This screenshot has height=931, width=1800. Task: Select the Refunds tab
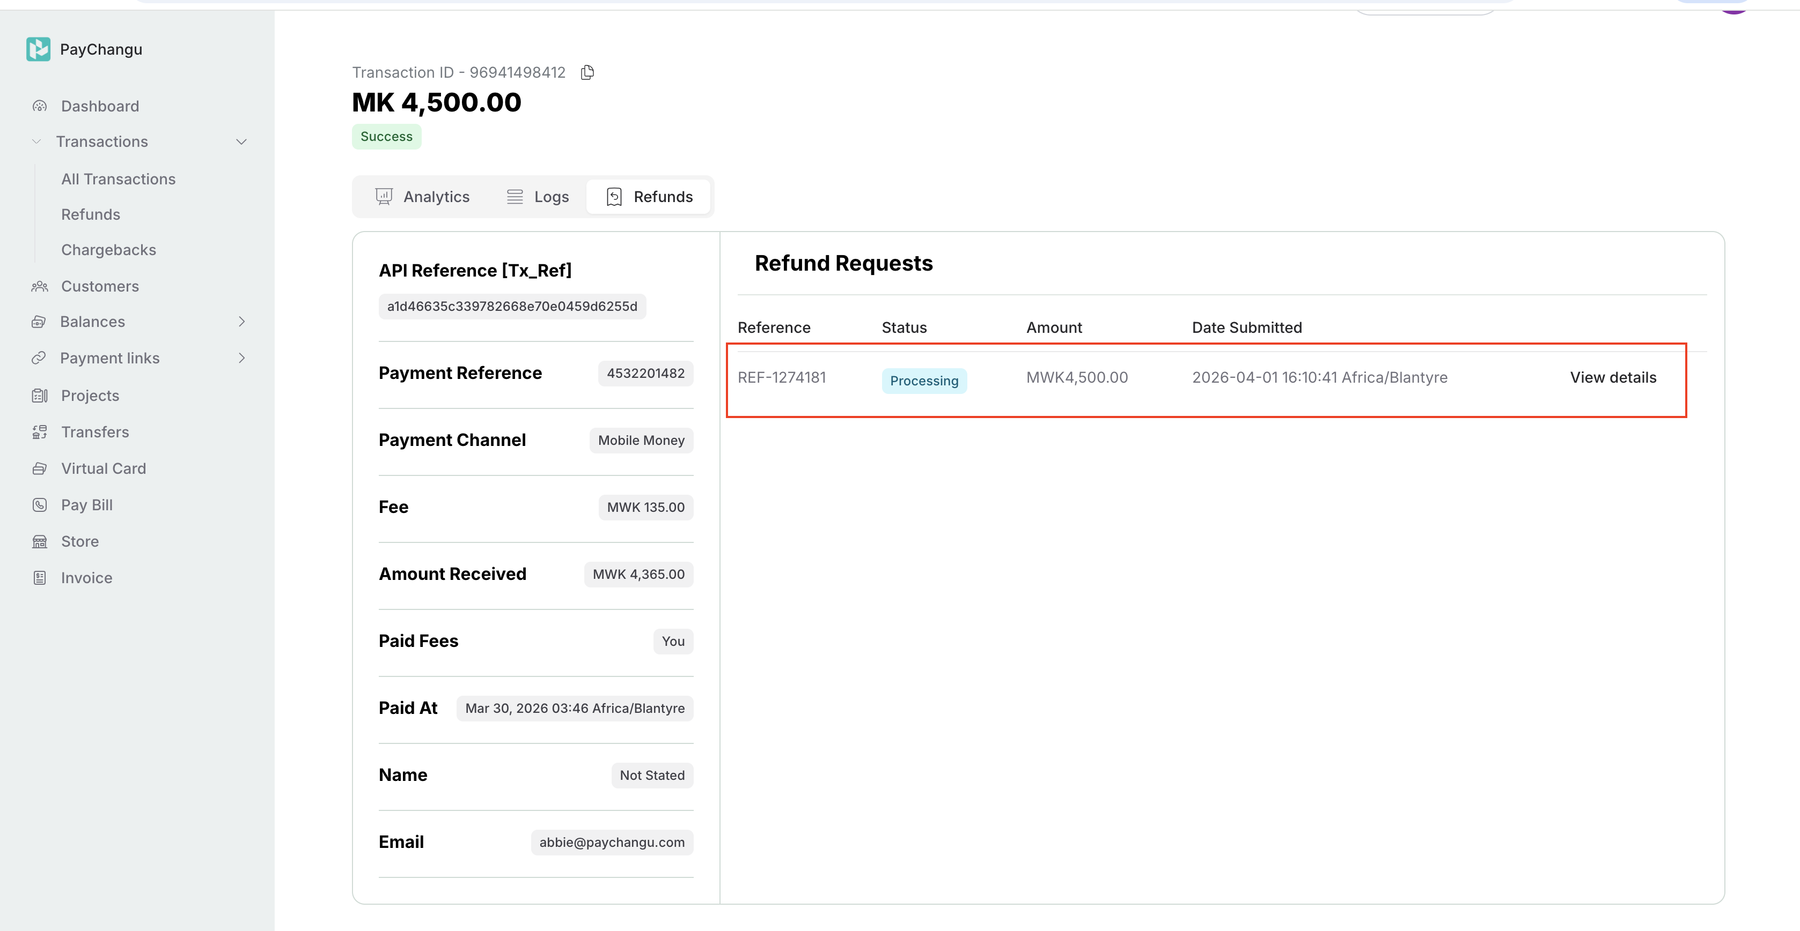649,197
